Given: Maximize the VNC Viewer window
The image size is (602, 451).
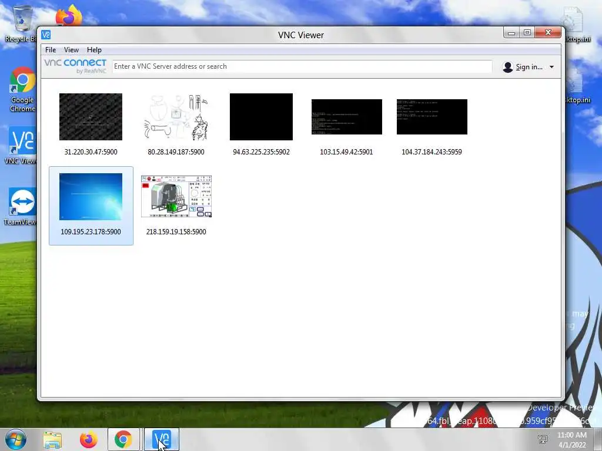Looking at the screenshot, I should (527, 33).
